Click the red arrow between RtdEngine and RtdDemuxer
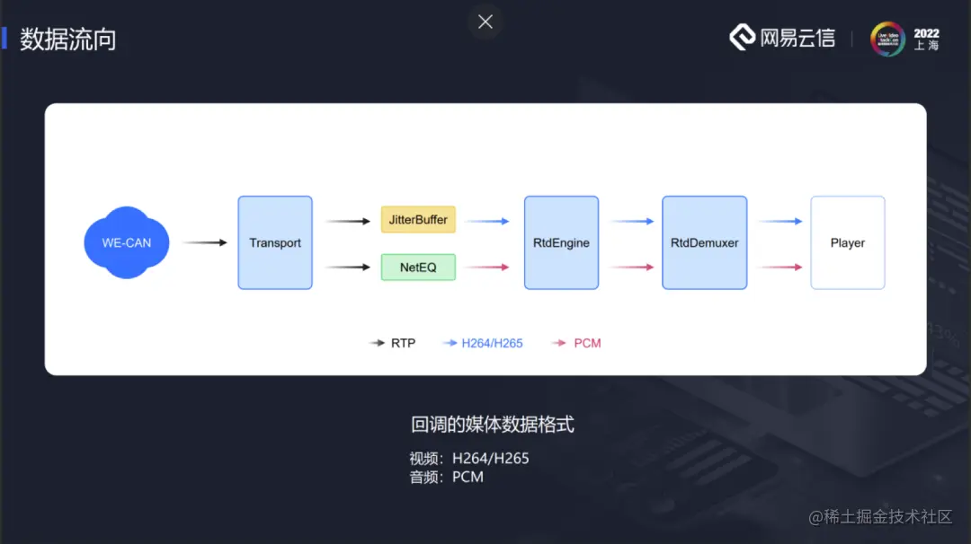This screenshot has width=971, height=544. (632, 267)
